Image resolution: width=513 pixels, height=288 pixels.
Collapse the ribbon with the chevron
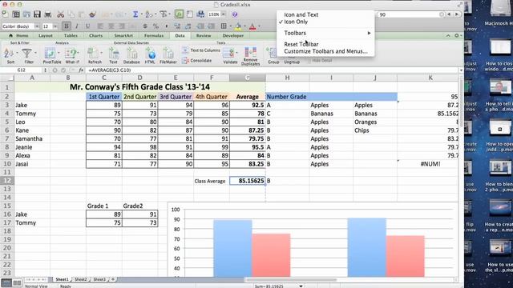pos(448,35)
